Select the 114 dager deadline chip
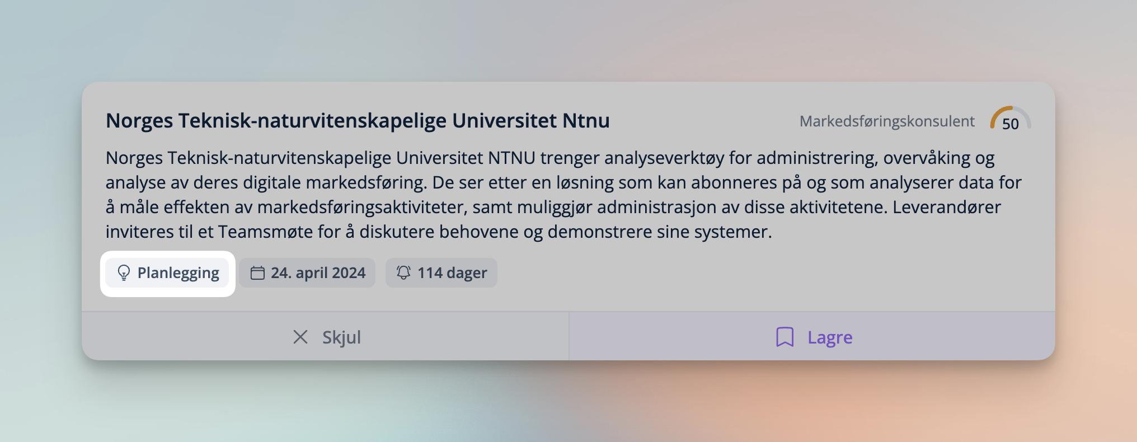The width and height of the screenshot is (1137, 442). tap(441, 273)
